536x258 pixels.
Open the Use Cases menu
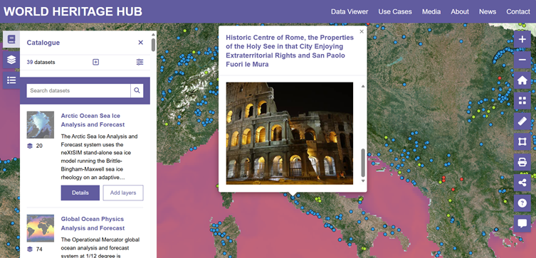(x=395, y=11)
